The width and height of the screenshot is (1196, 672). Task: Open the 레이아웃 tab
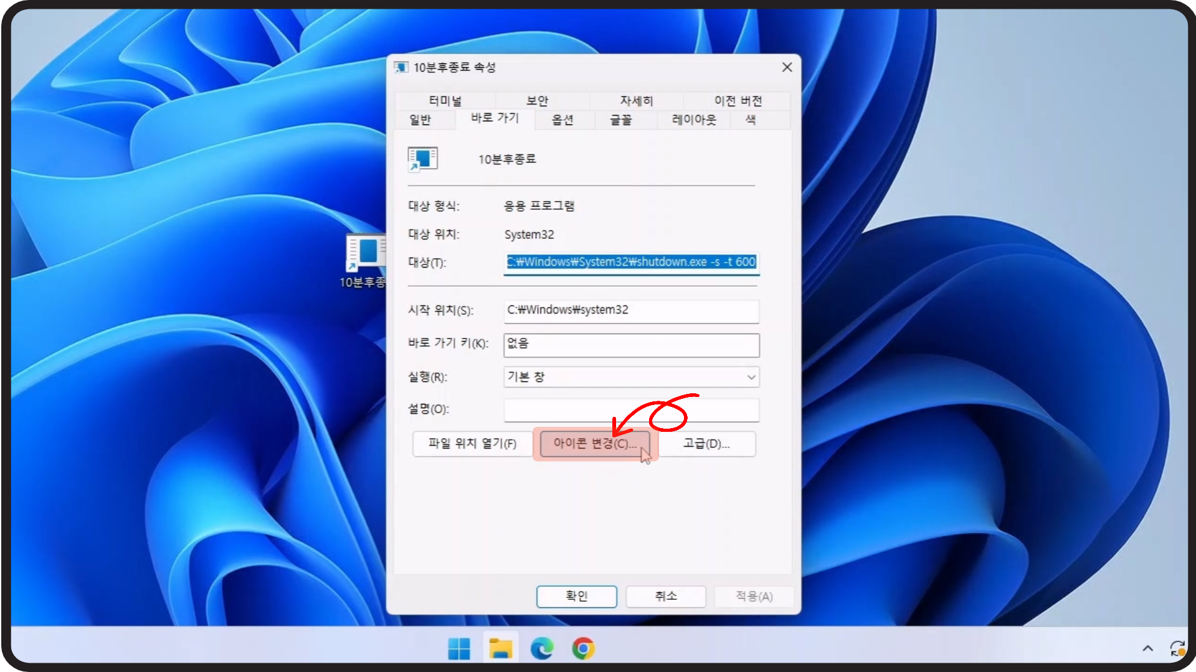(694, 119)
